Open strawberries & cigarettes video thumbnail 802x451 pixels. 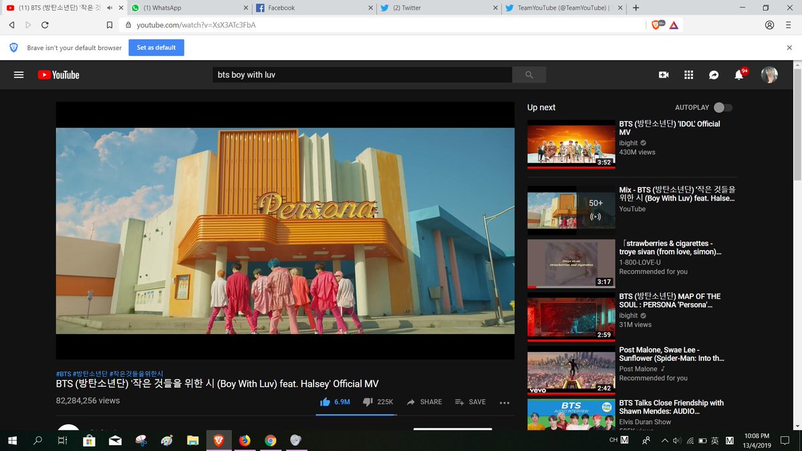tap(571, 263)
